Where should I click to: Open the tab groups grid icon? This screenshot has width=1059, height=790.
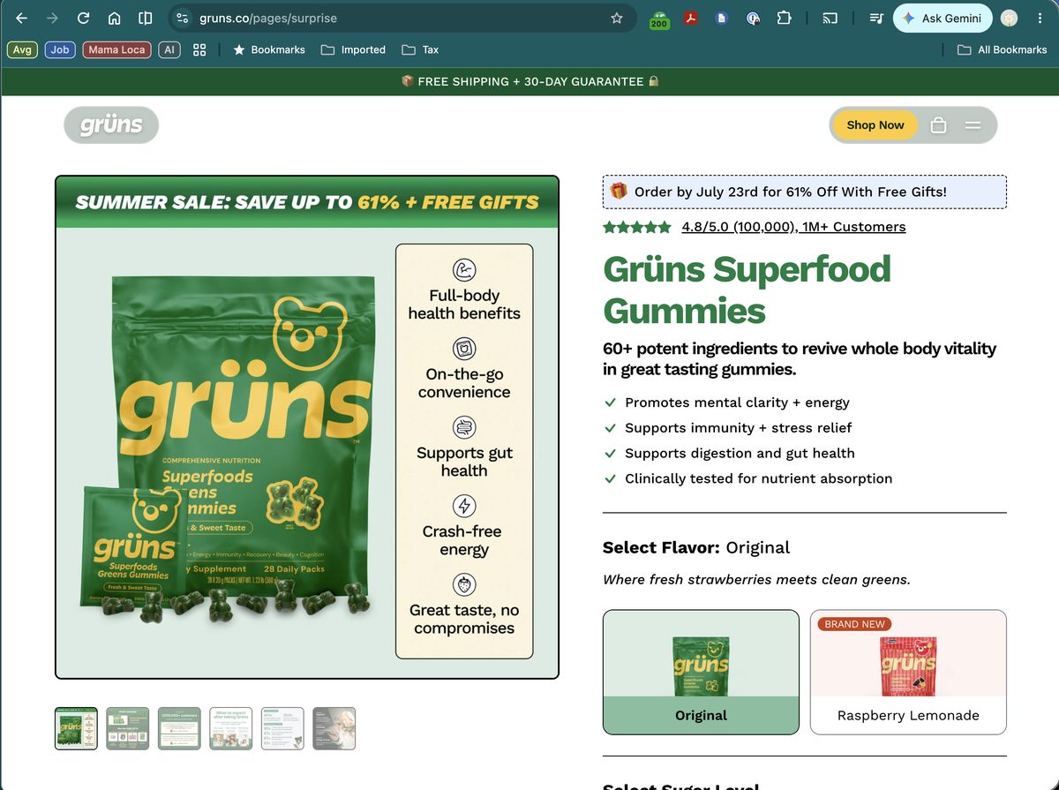coord(199,49)
